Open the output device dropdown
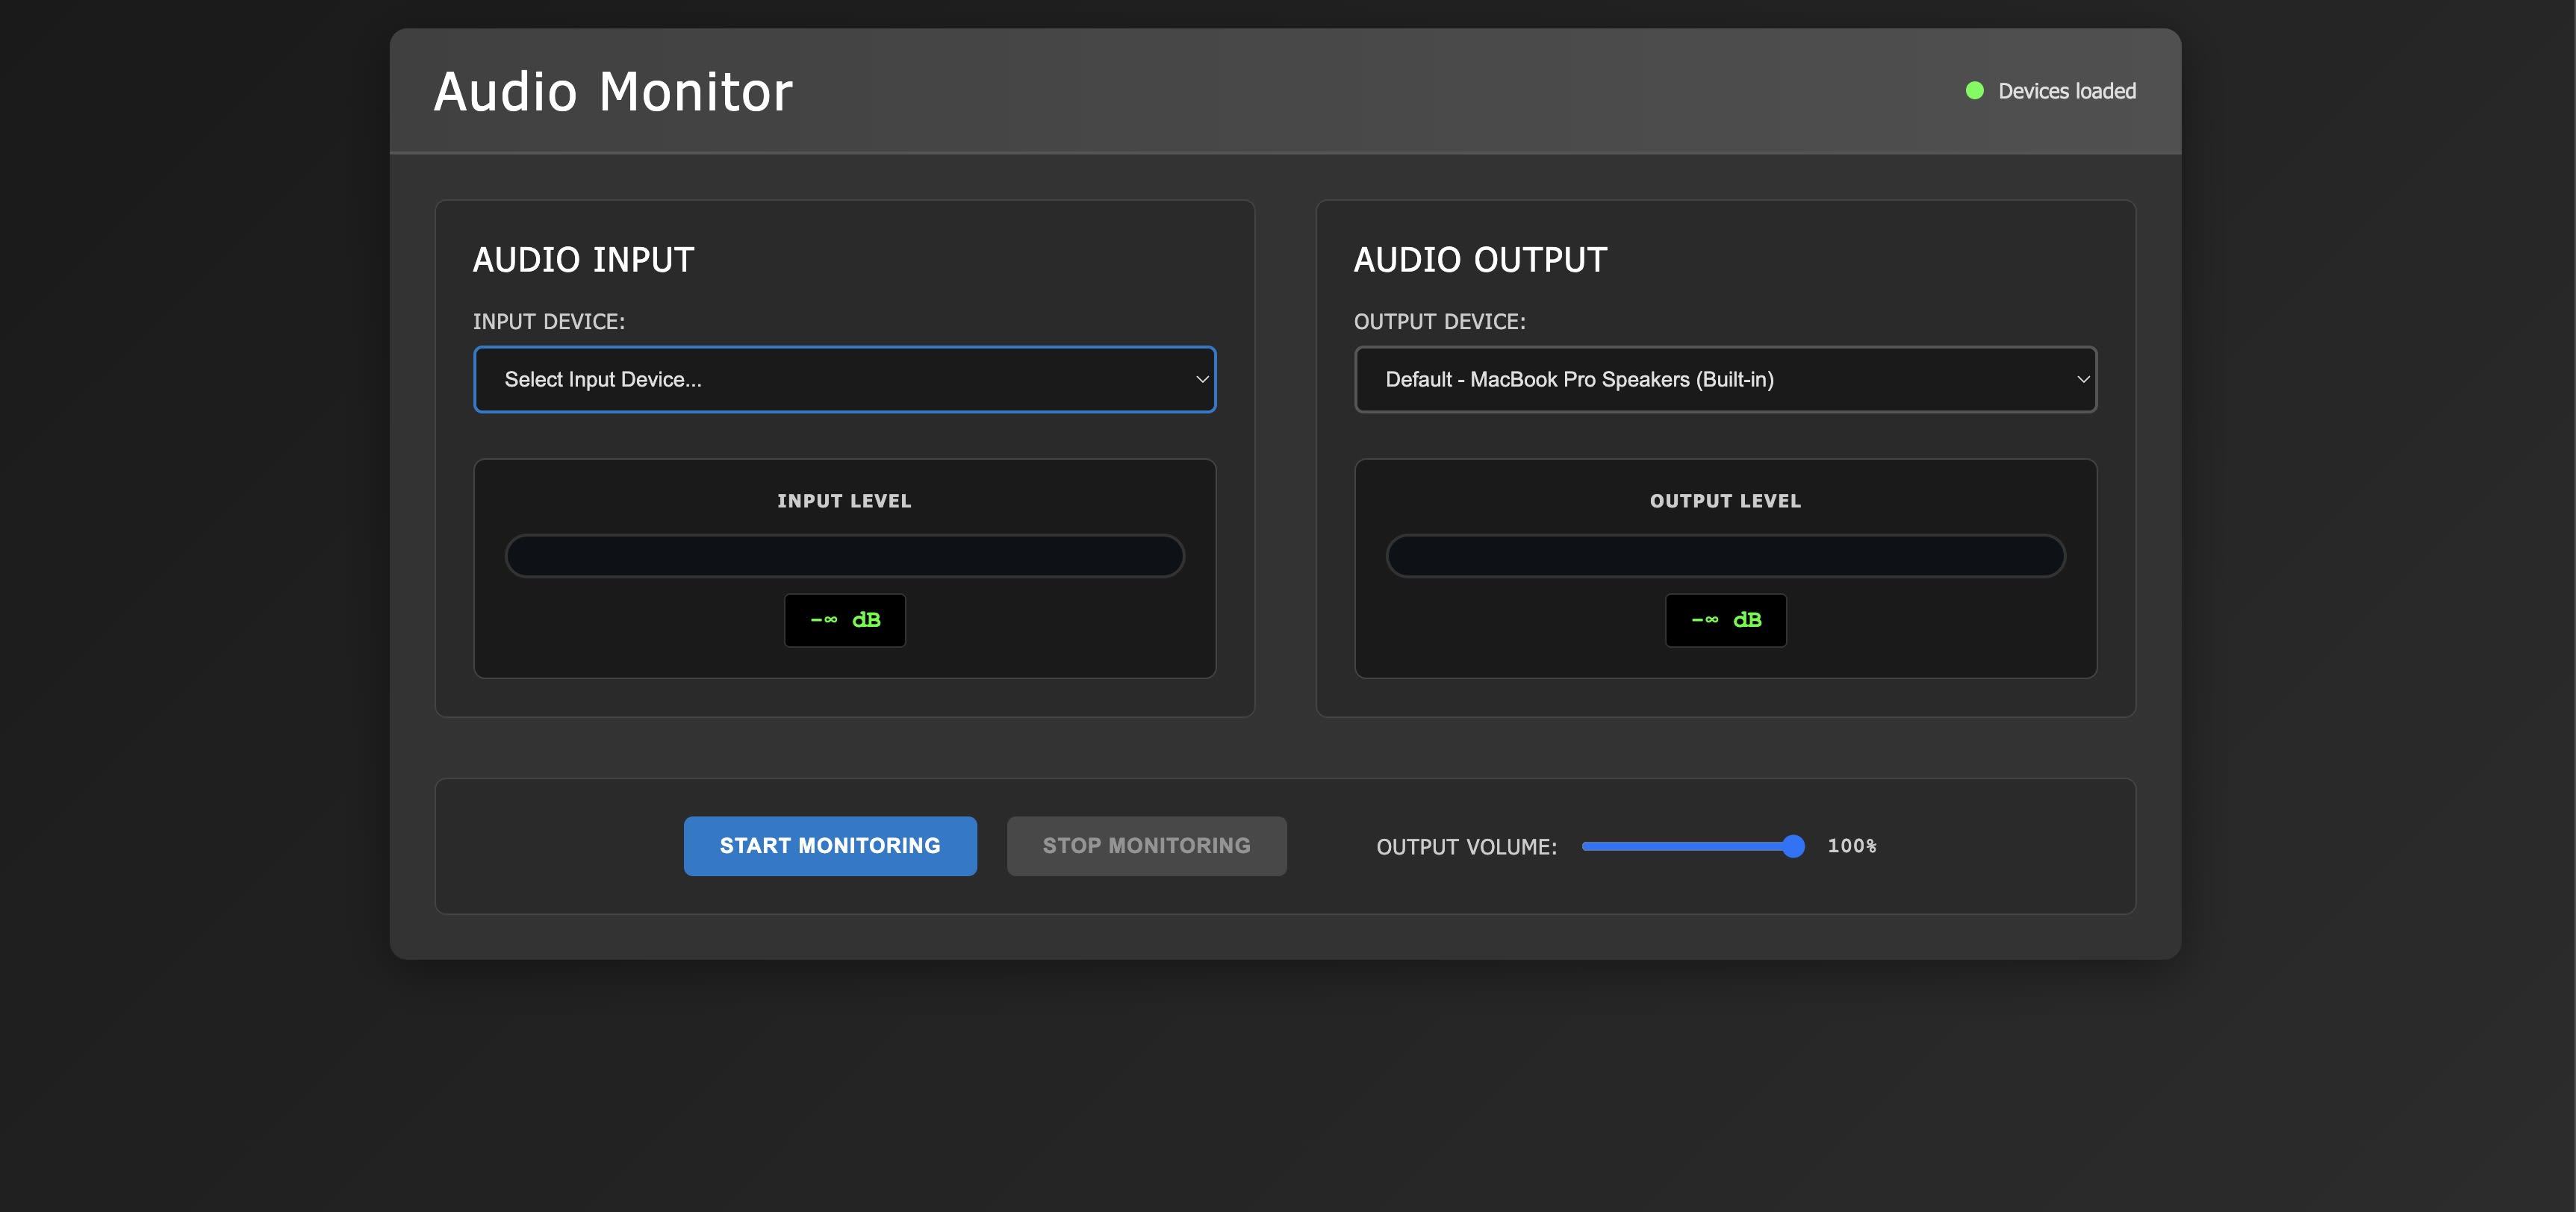 click(1725, 380)
